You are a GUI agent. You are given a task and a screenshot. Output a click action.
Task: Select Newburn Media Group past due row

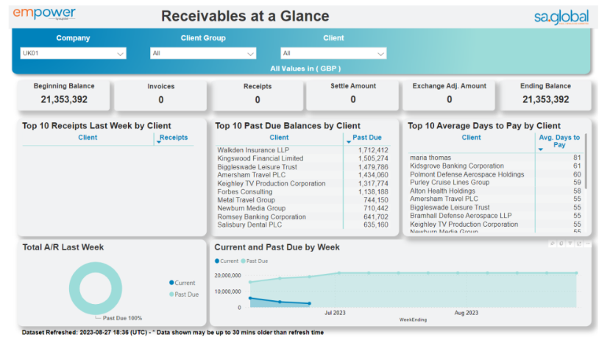pos(302,208)
